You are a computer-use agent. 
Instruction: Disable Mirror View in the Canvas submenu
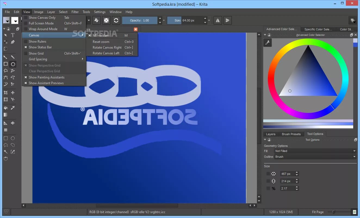pyautogui.click(x=112, y=35)
